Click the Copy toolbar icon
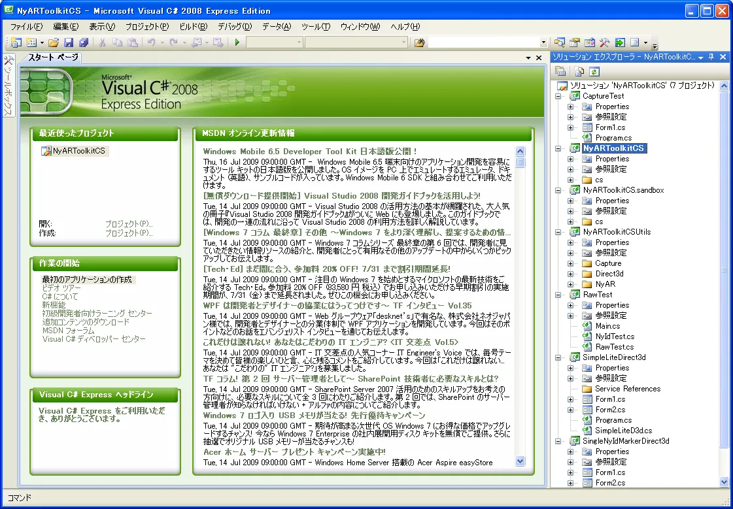The height and width of the screenshot is (509, 733). coord(117,42)
